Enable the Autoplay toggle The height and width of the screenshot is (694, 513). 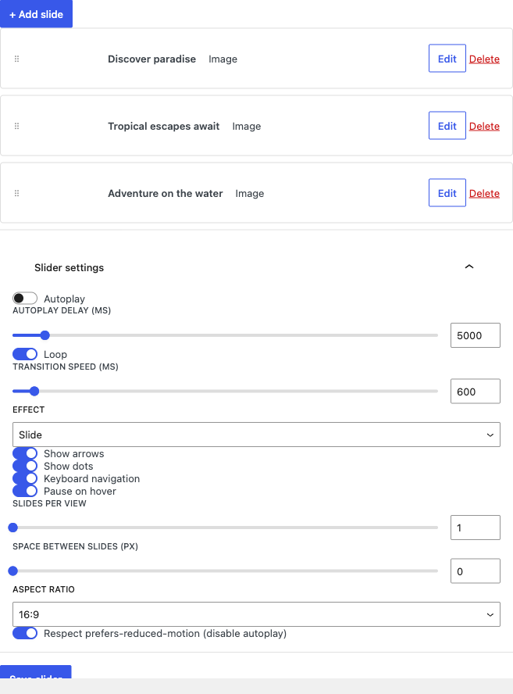pyautogui.click(x=25, y=299)
